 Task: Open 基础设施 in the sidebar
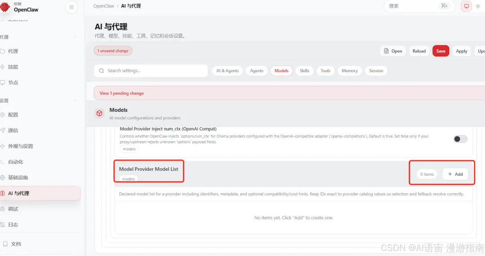(x=40, y=178)
